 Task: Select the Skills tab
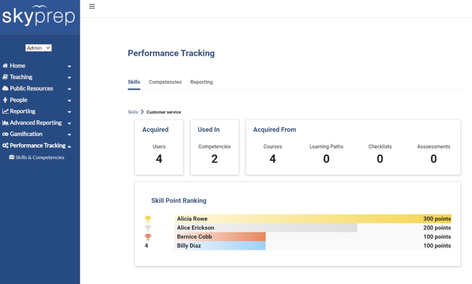tap(134, 82)
